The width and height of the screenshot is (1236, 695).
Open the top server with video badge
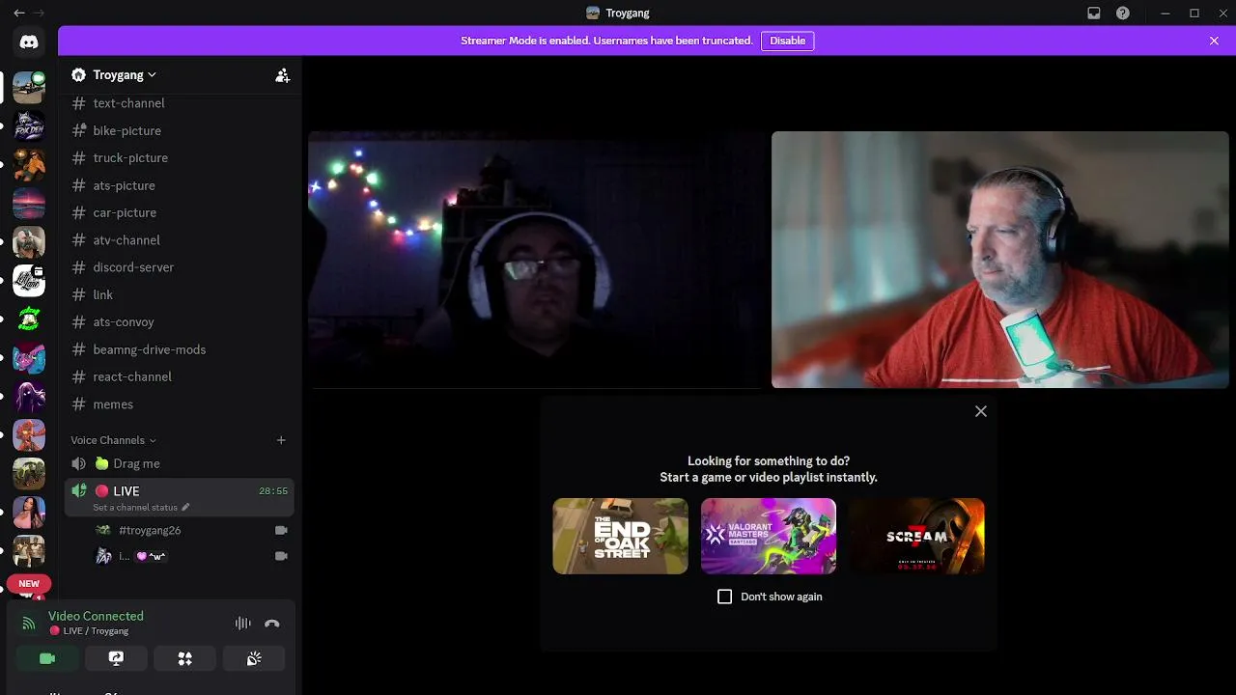pos(29,87)
